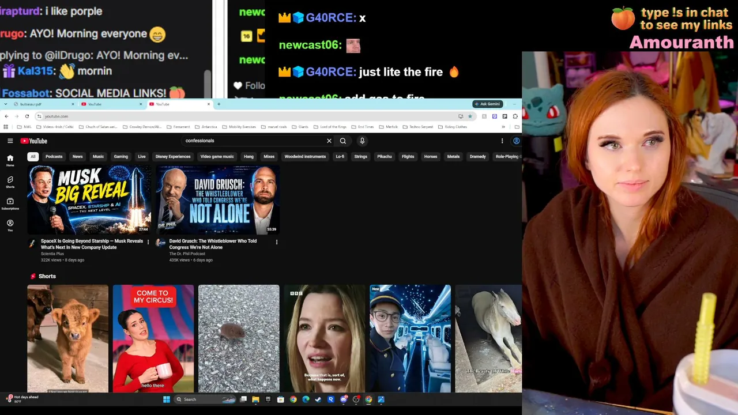Launch File Explorer from the taskbar

pyautogui.click(x=255, y=399)
